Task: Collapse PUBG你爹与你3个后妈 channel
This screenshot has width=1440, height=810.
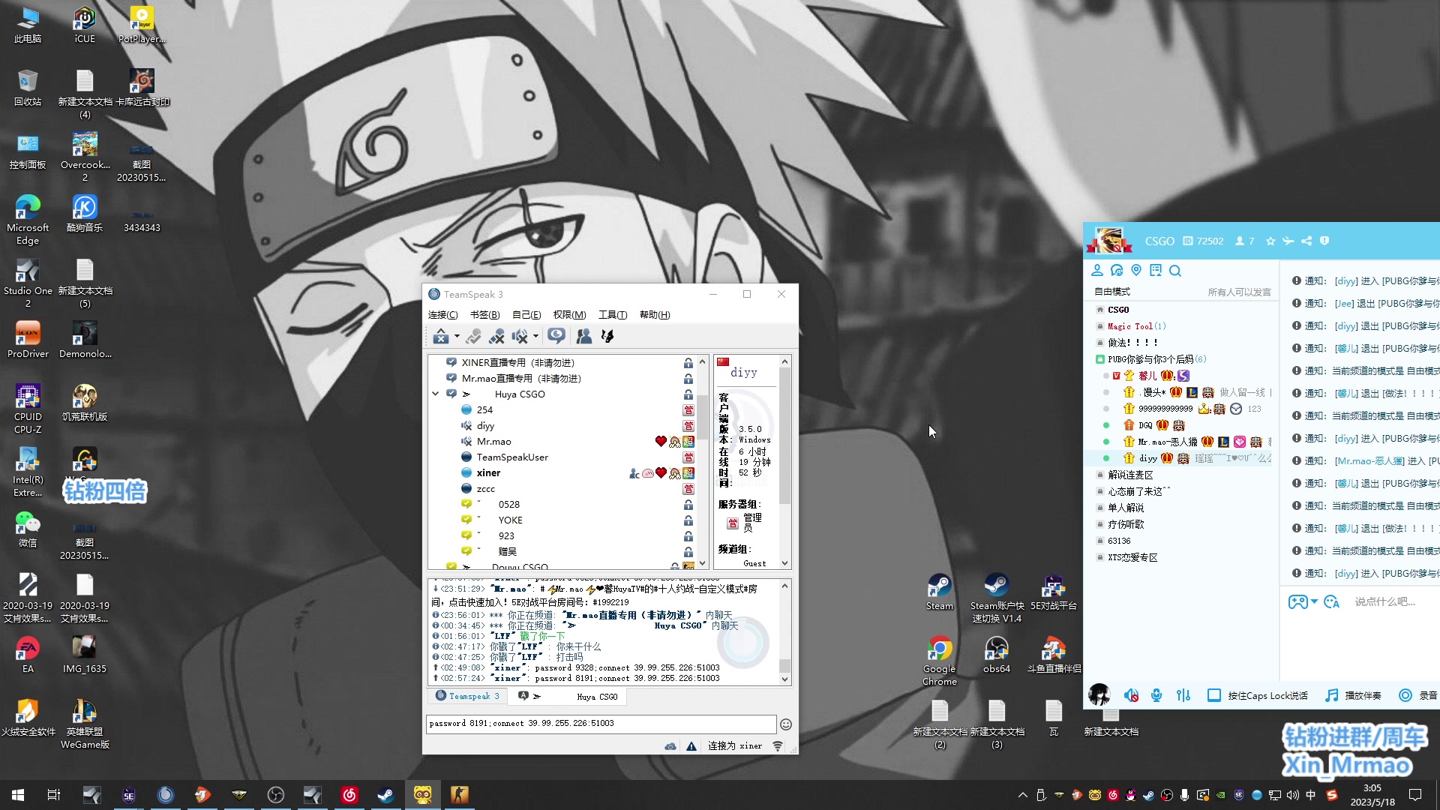Action: (1100, 359)
